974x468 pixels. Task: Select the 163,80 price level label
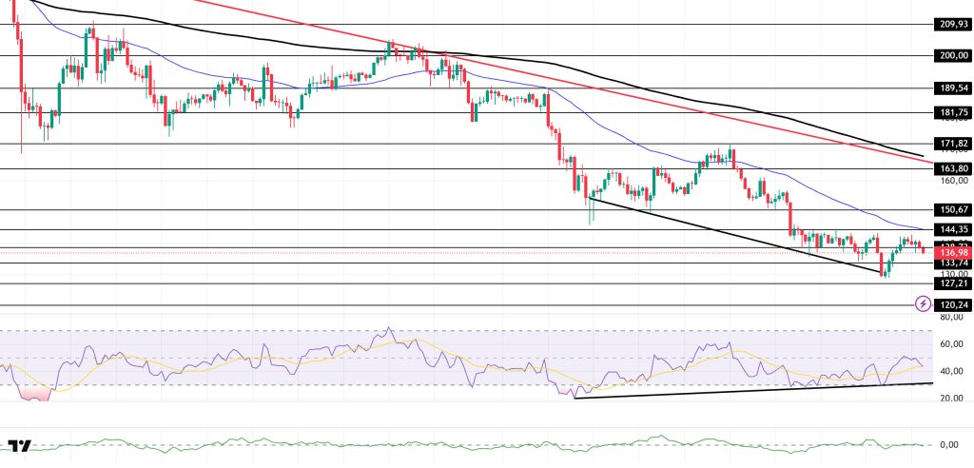953,168
